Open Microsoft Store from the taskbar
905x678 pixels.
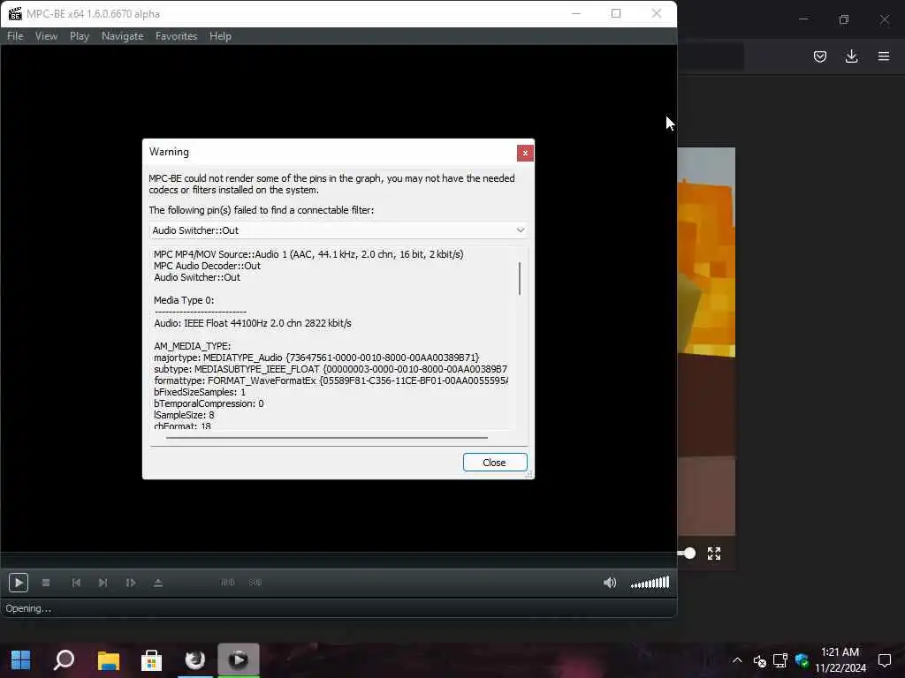pos(151,660)
